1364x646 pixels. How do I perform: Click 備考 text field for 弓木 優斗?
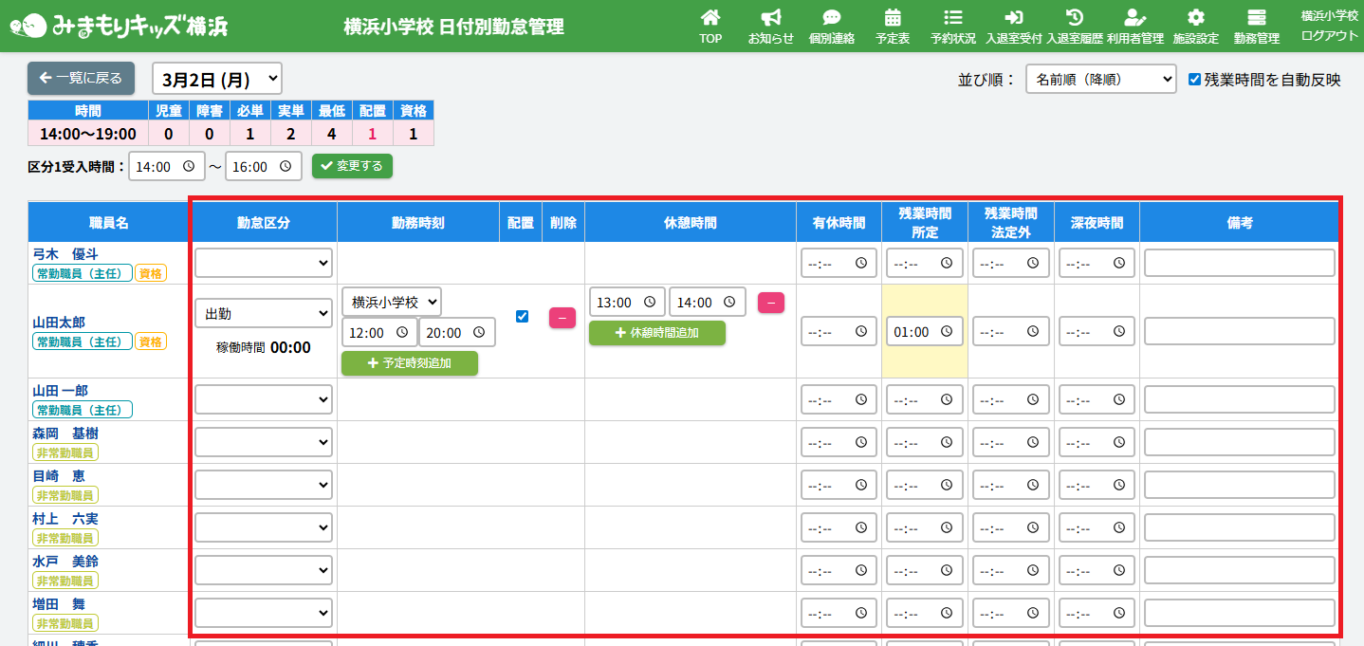tap(1239, 263)
